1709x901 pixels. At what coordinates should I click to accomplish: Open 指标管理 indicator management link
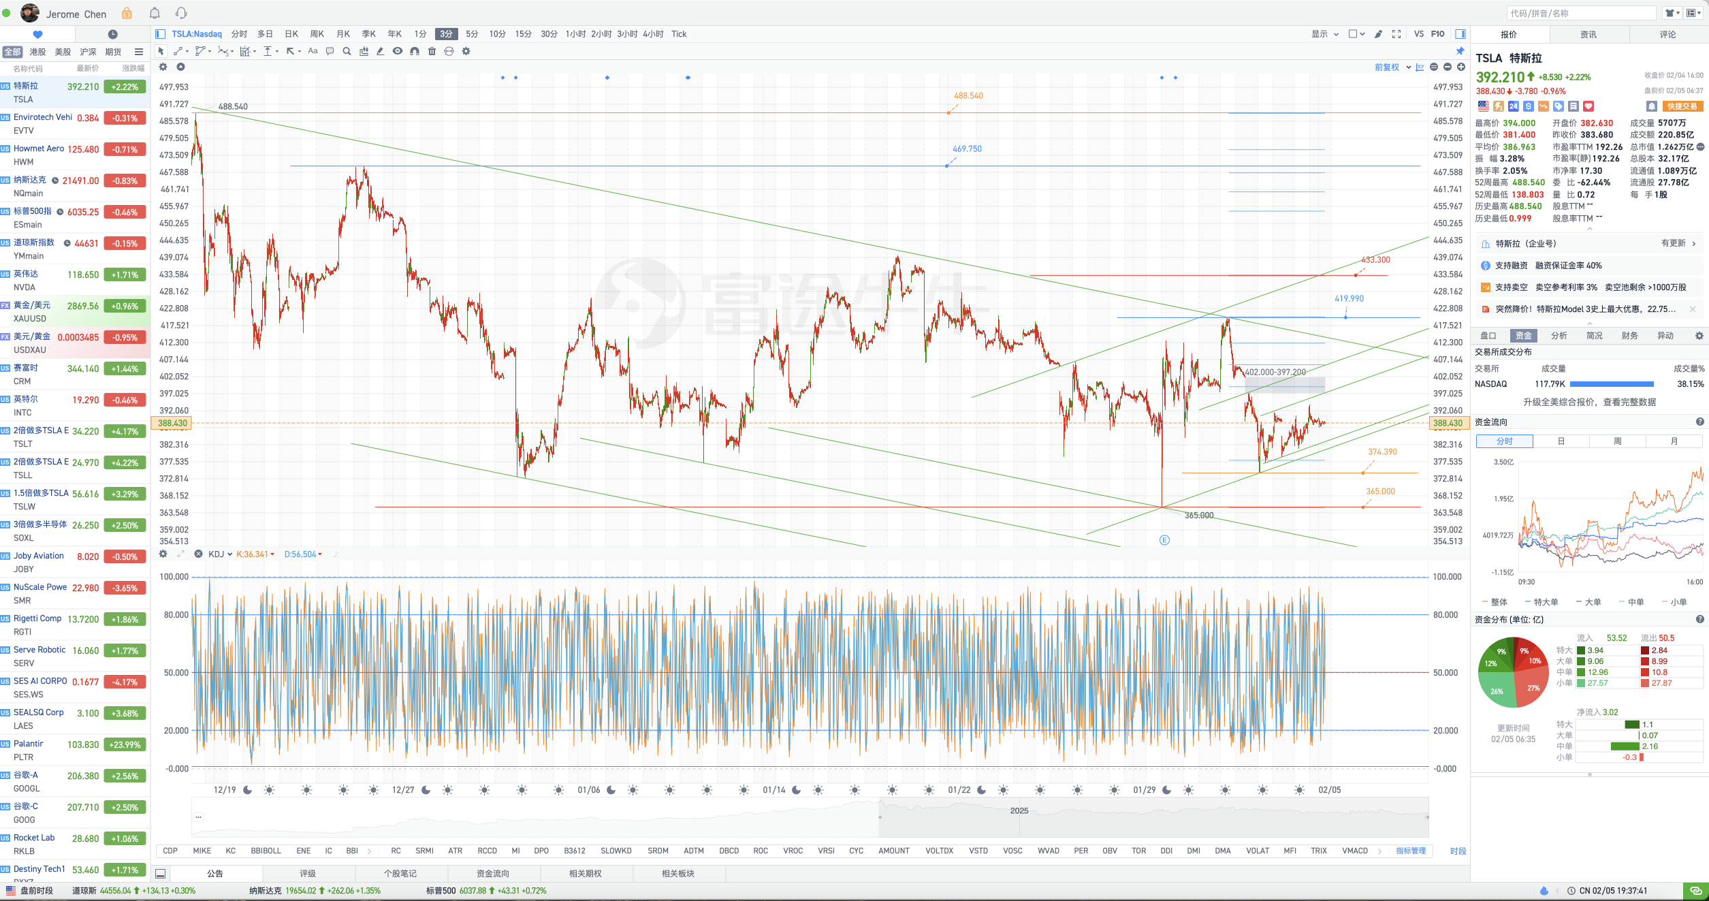1411,851
